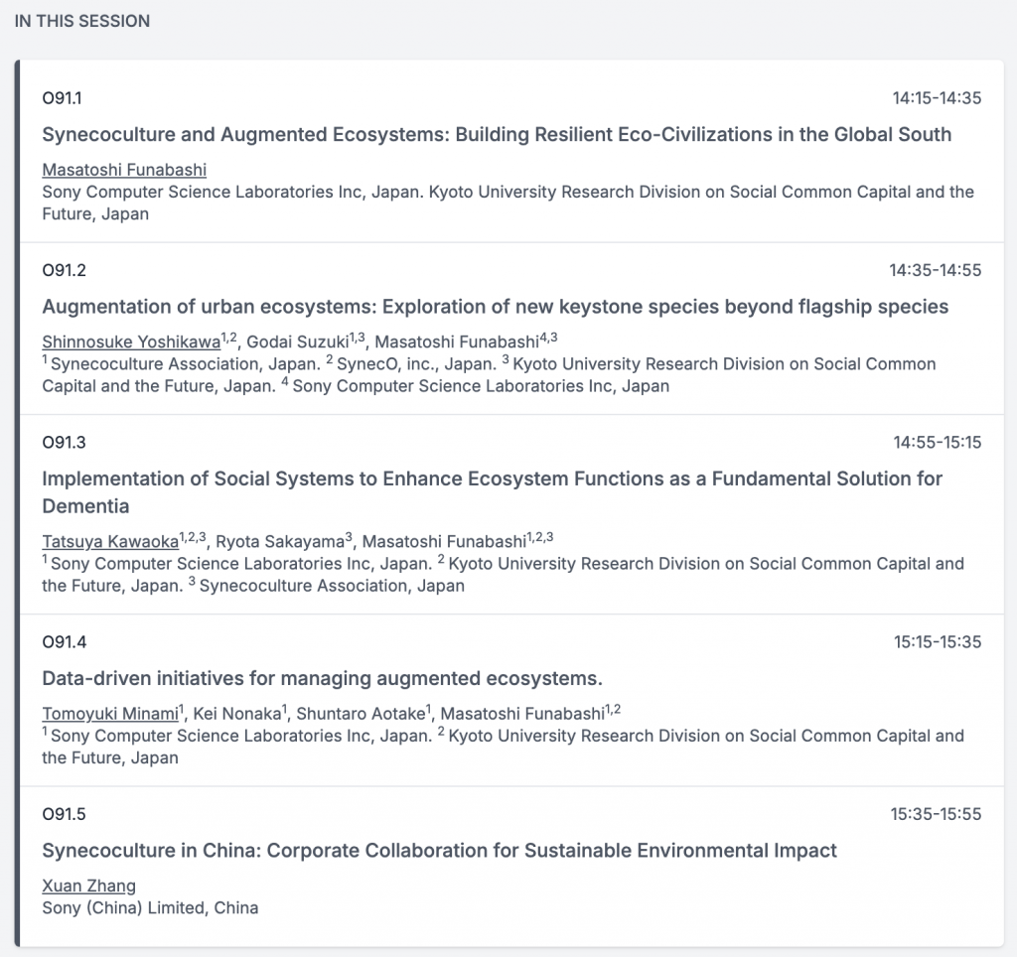
Task: Select presenter Tomoyuki Minami's name
Action: click(109, 714)
